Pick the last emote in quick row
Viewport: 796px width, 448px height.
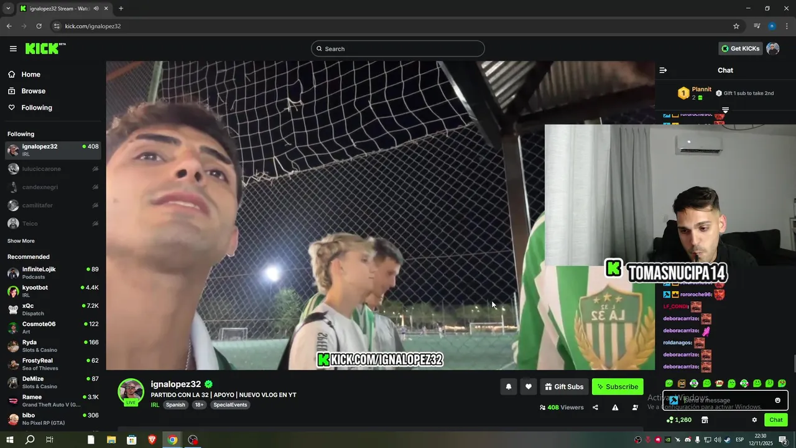pos(782,383)
